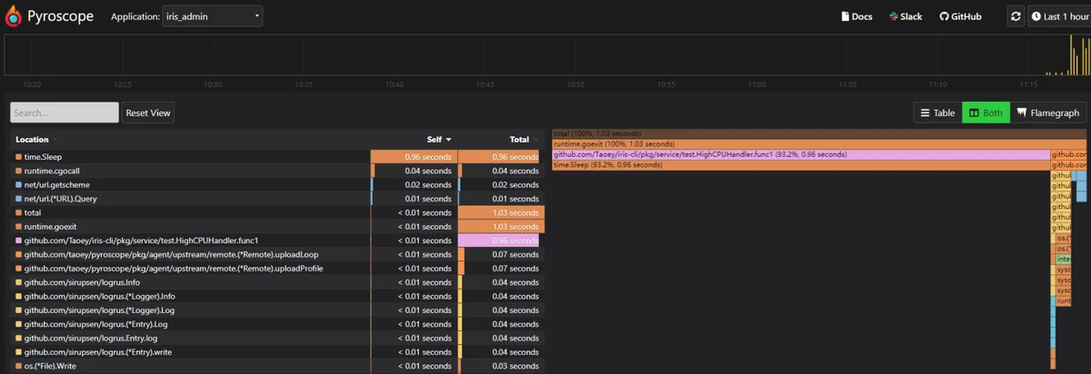The image size is (1091, 374).
Task: Sort by Total column header
Action: 523,140
